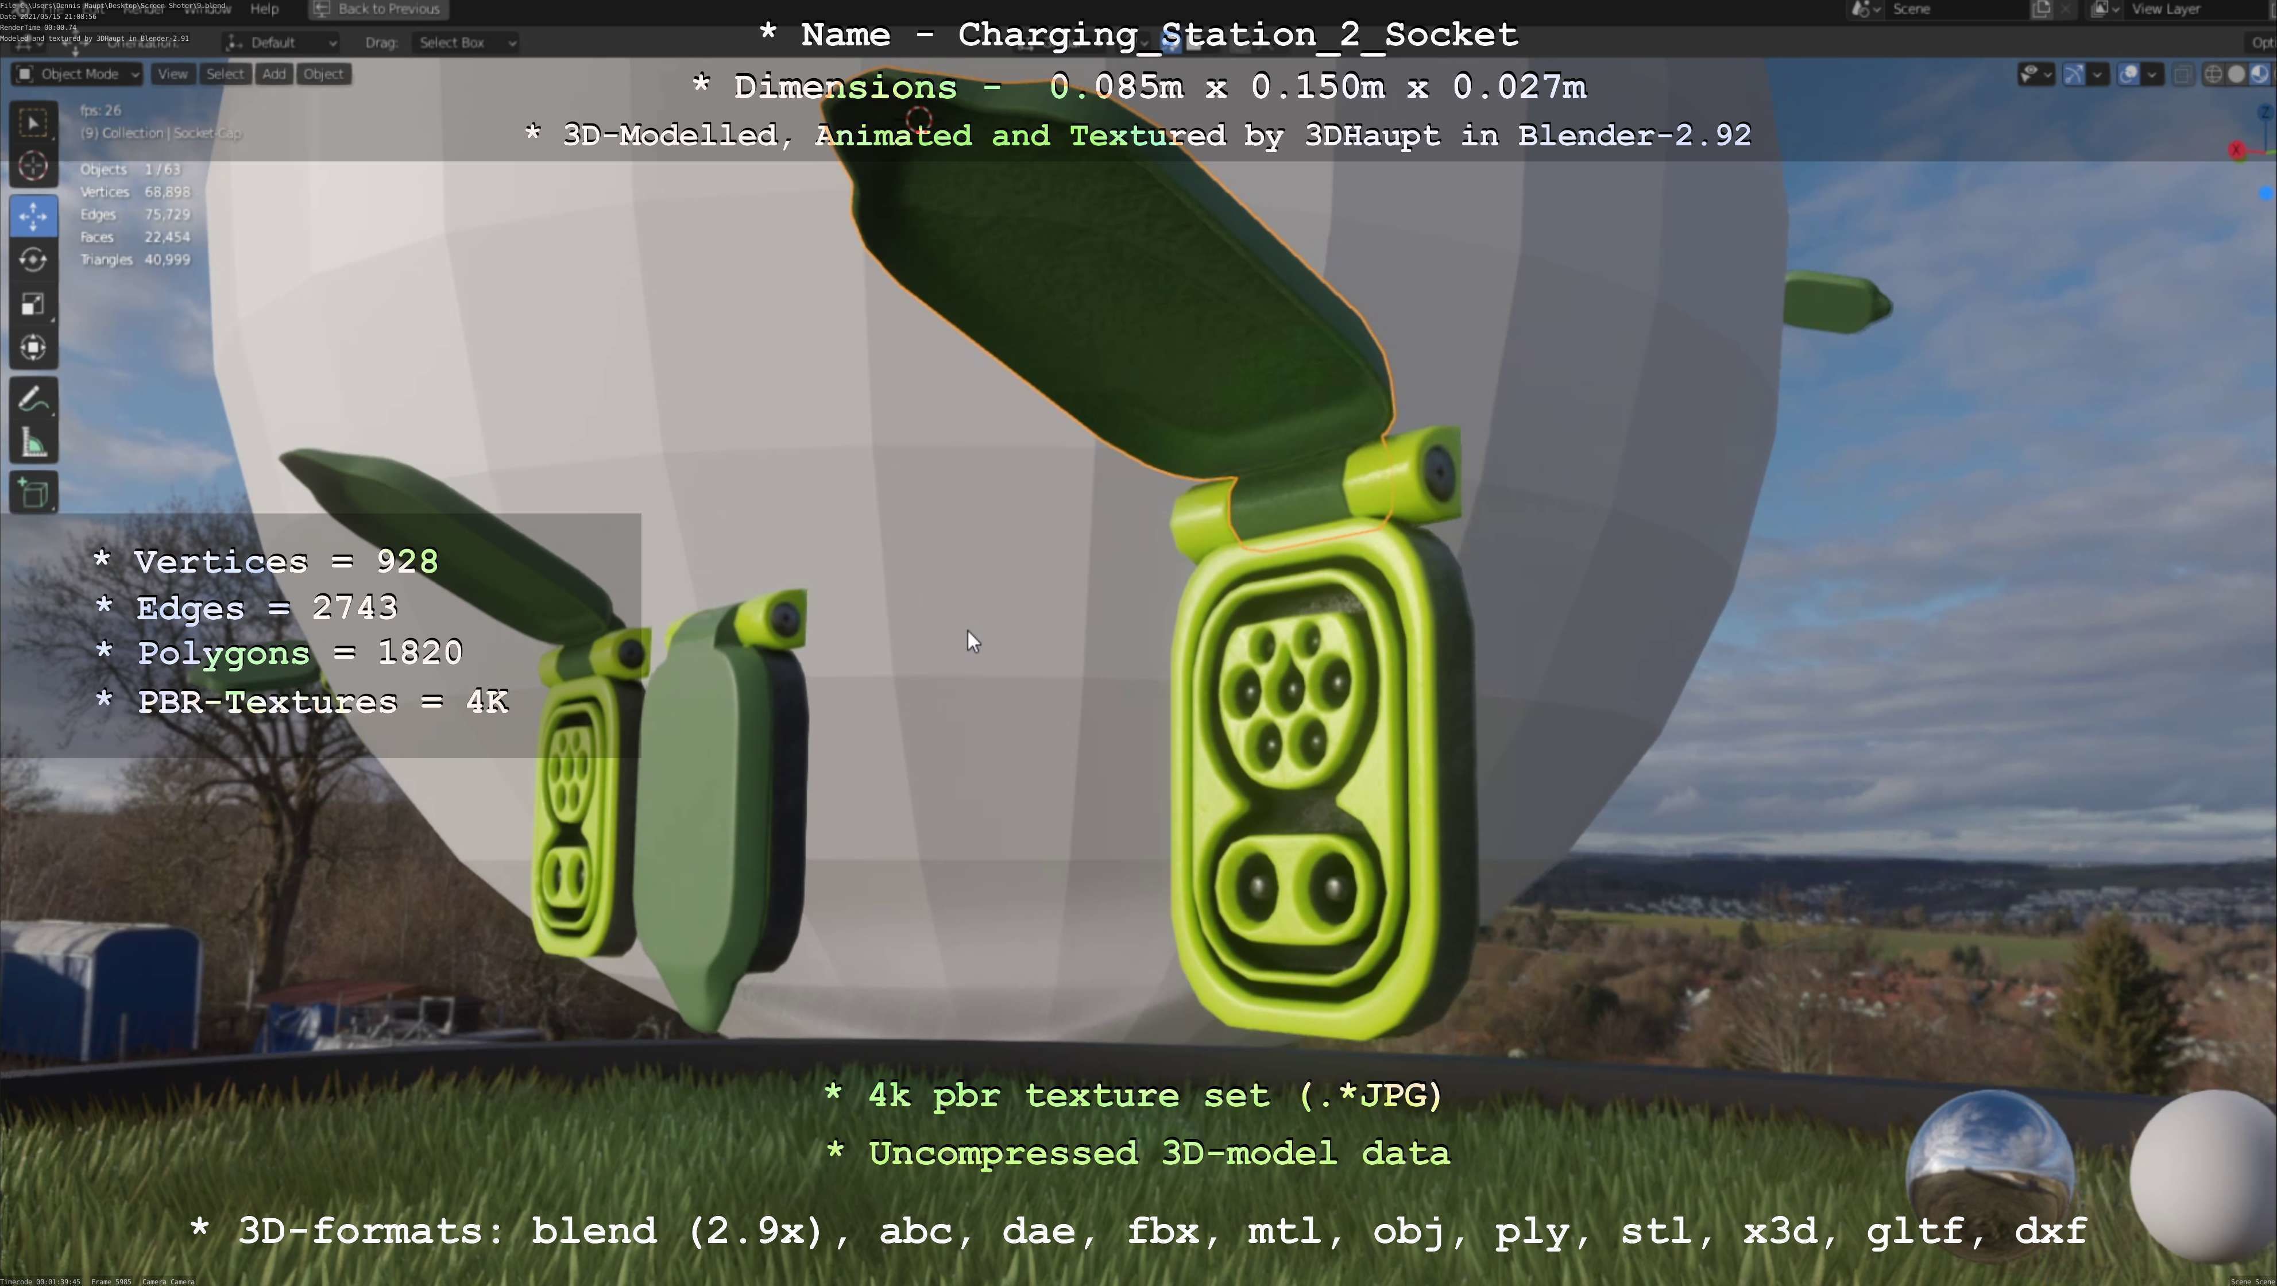
Task: Switch to the Rotate tool
Action: click(33, 260)
